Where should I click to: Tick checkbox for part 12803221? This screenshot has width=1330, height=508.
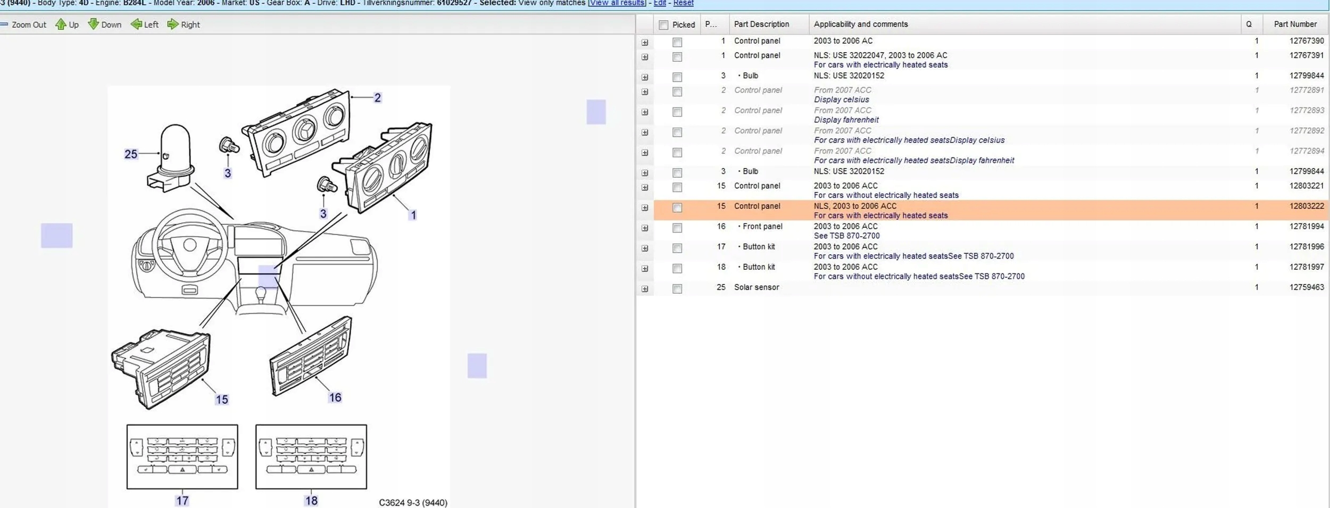[677, 187]
